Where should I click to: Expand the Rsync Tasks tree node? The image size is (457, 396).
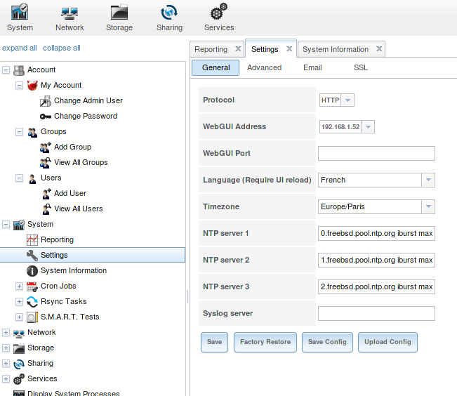[x=19, y=302]
